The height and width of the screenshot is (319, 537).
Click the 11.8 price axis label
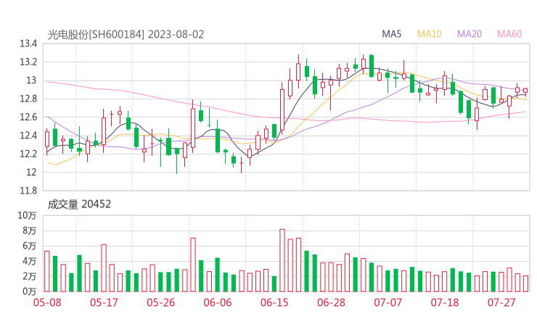(x=28, y=191)
